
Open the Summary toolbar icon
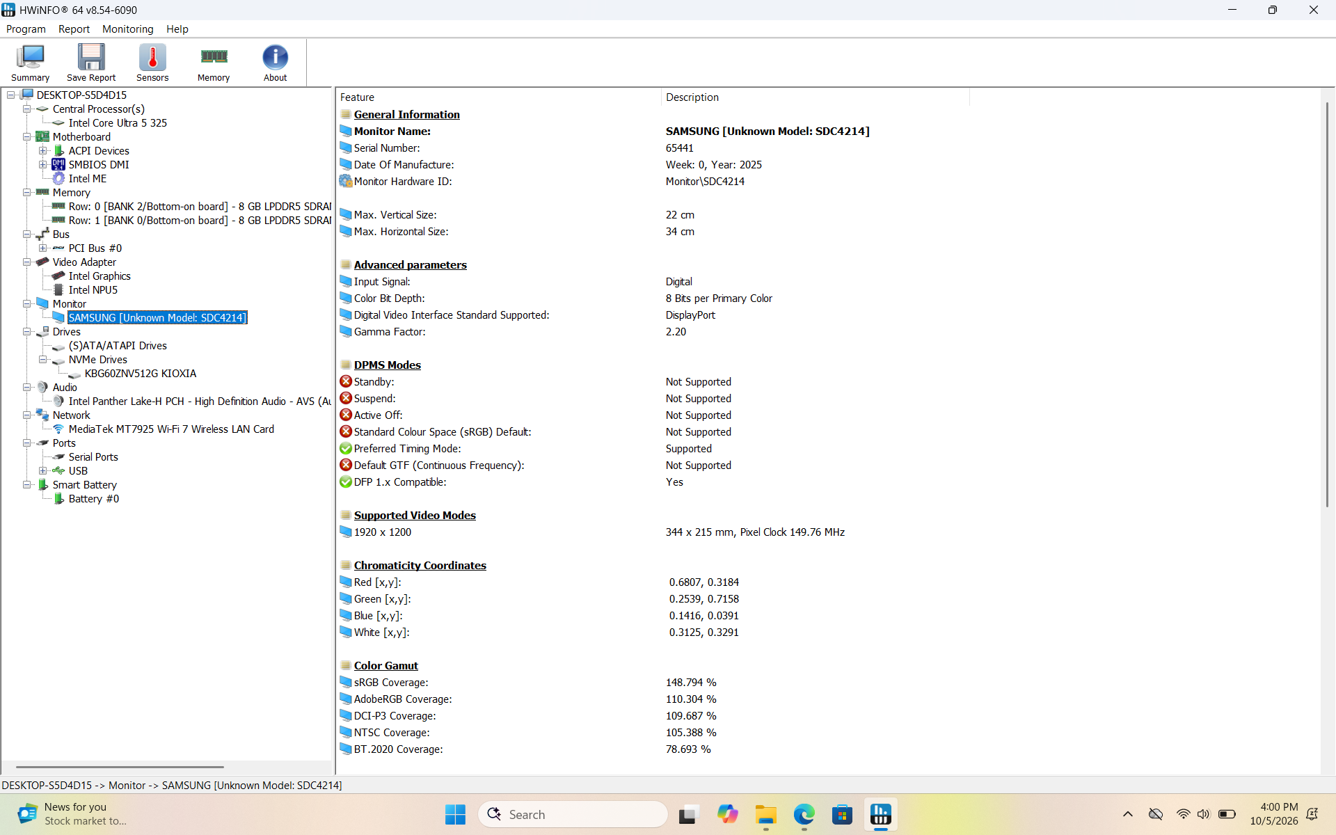coord(30,63)
